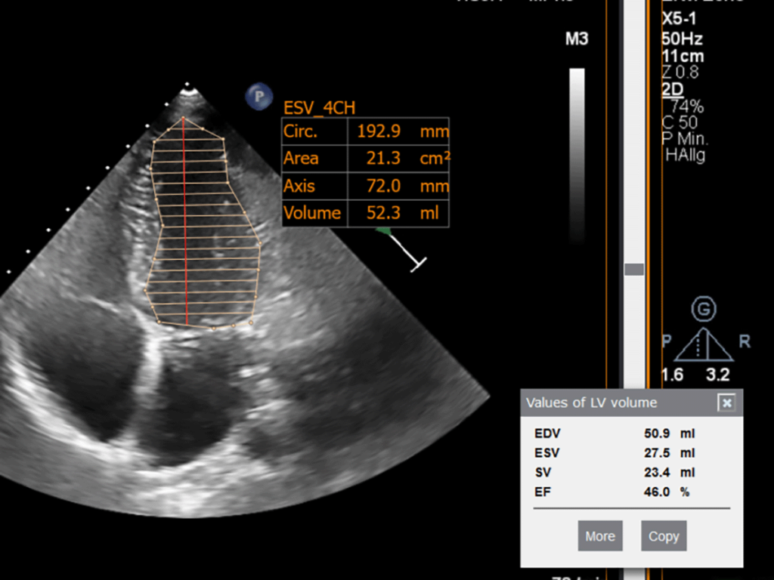This screenshot has height=580, width=774.
Task: Click the EF 46.0 % value
Action: click(657, 492)
